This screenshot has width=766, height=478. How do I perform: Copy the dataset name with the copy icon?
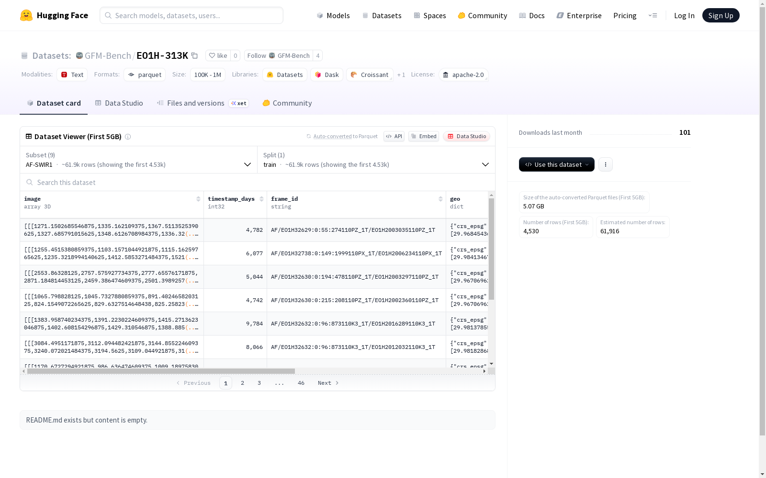coord(194,55)
